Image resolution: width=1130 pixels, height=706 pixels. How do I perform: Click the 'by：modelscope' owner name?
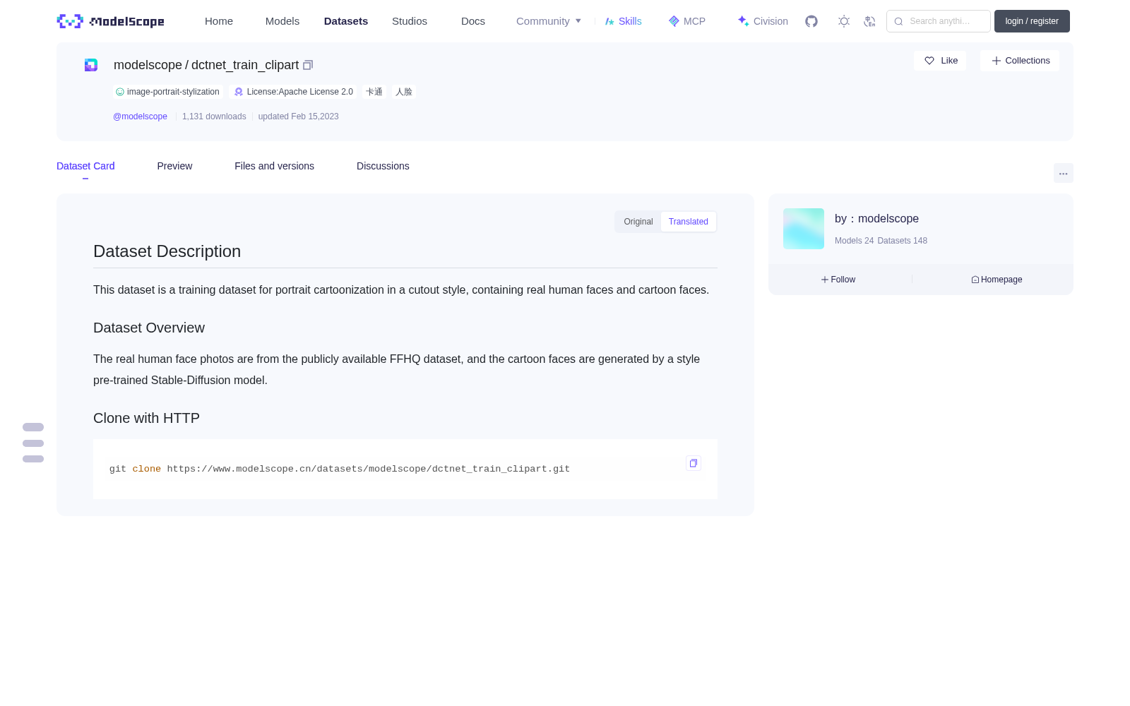click(876, 219)
